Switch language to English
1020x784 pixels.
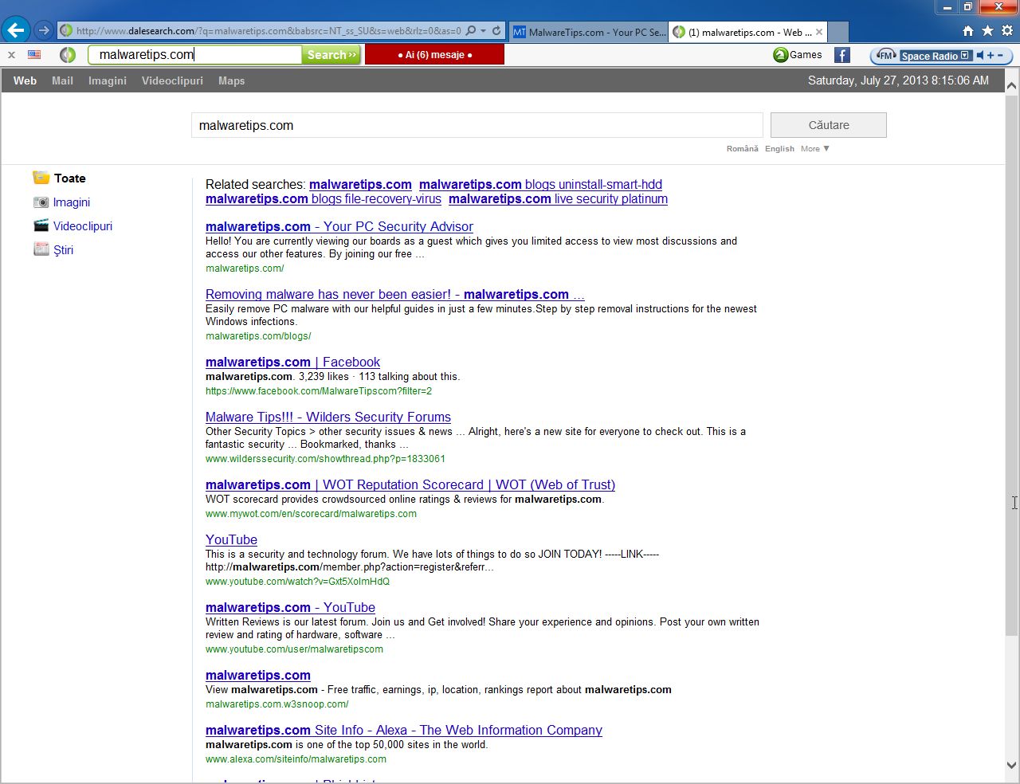779,149
